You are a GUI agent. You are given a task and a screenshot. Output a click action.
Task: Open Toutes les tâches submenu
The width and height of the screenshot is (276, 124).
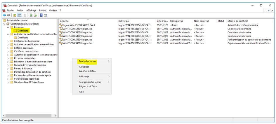point(88,61)
